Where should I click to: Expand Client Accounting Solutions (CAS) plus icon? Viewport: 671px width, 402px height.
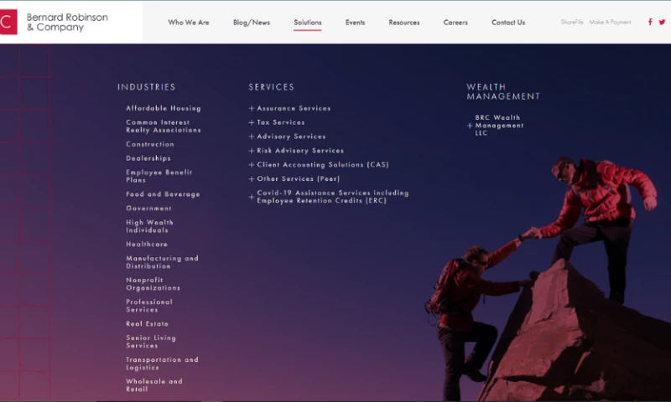tap(252, 165)
